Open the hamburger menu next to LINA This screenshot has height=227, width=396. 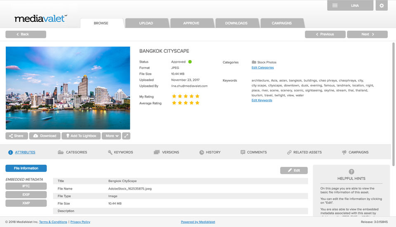click(x=335, y=5)
